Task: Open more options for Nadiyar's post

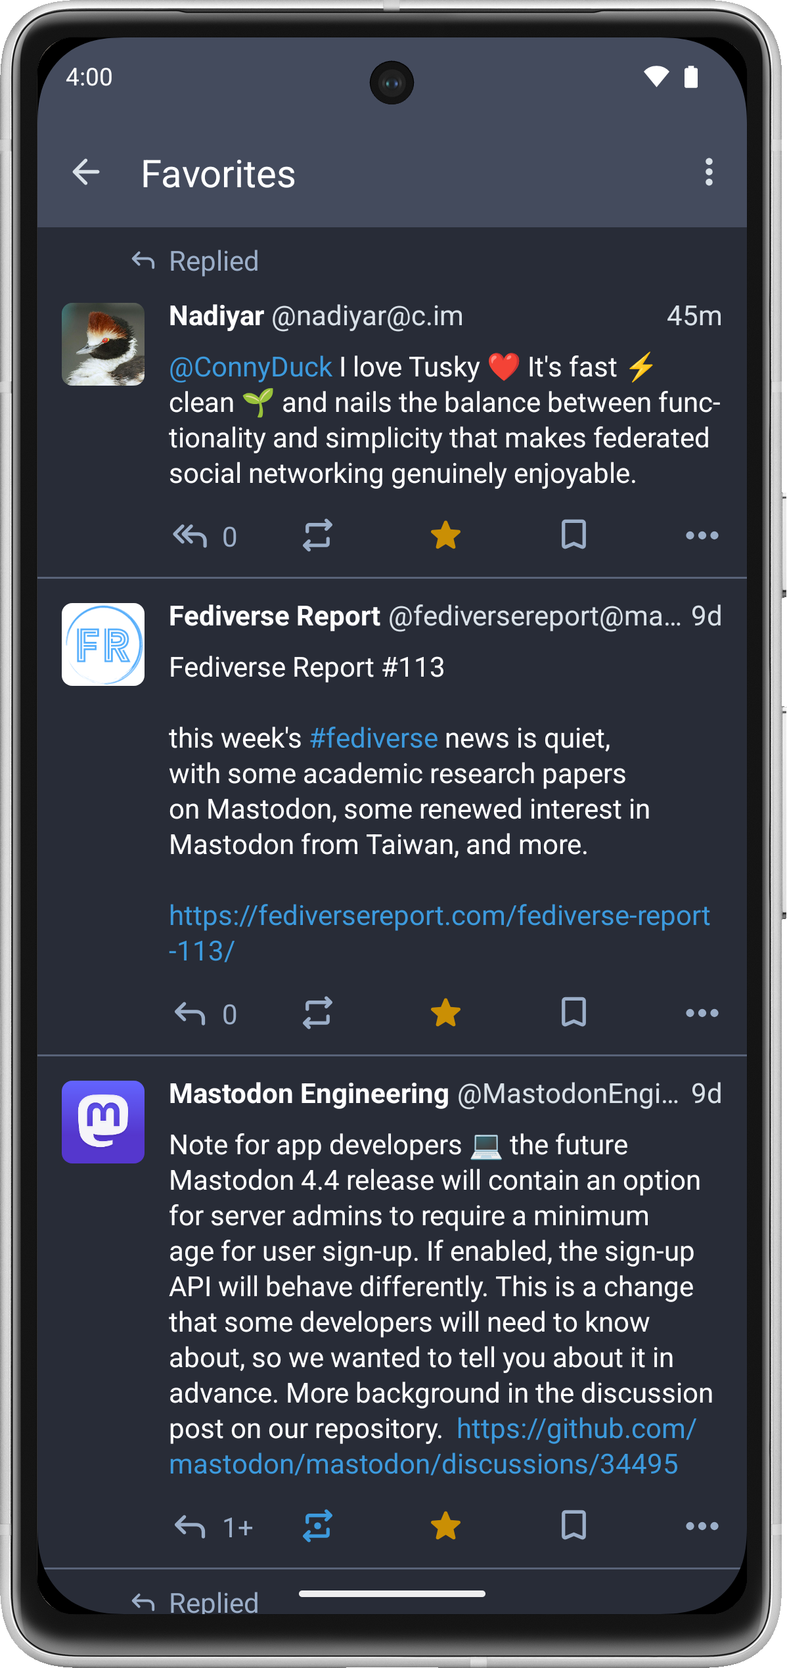Action: 702,535
